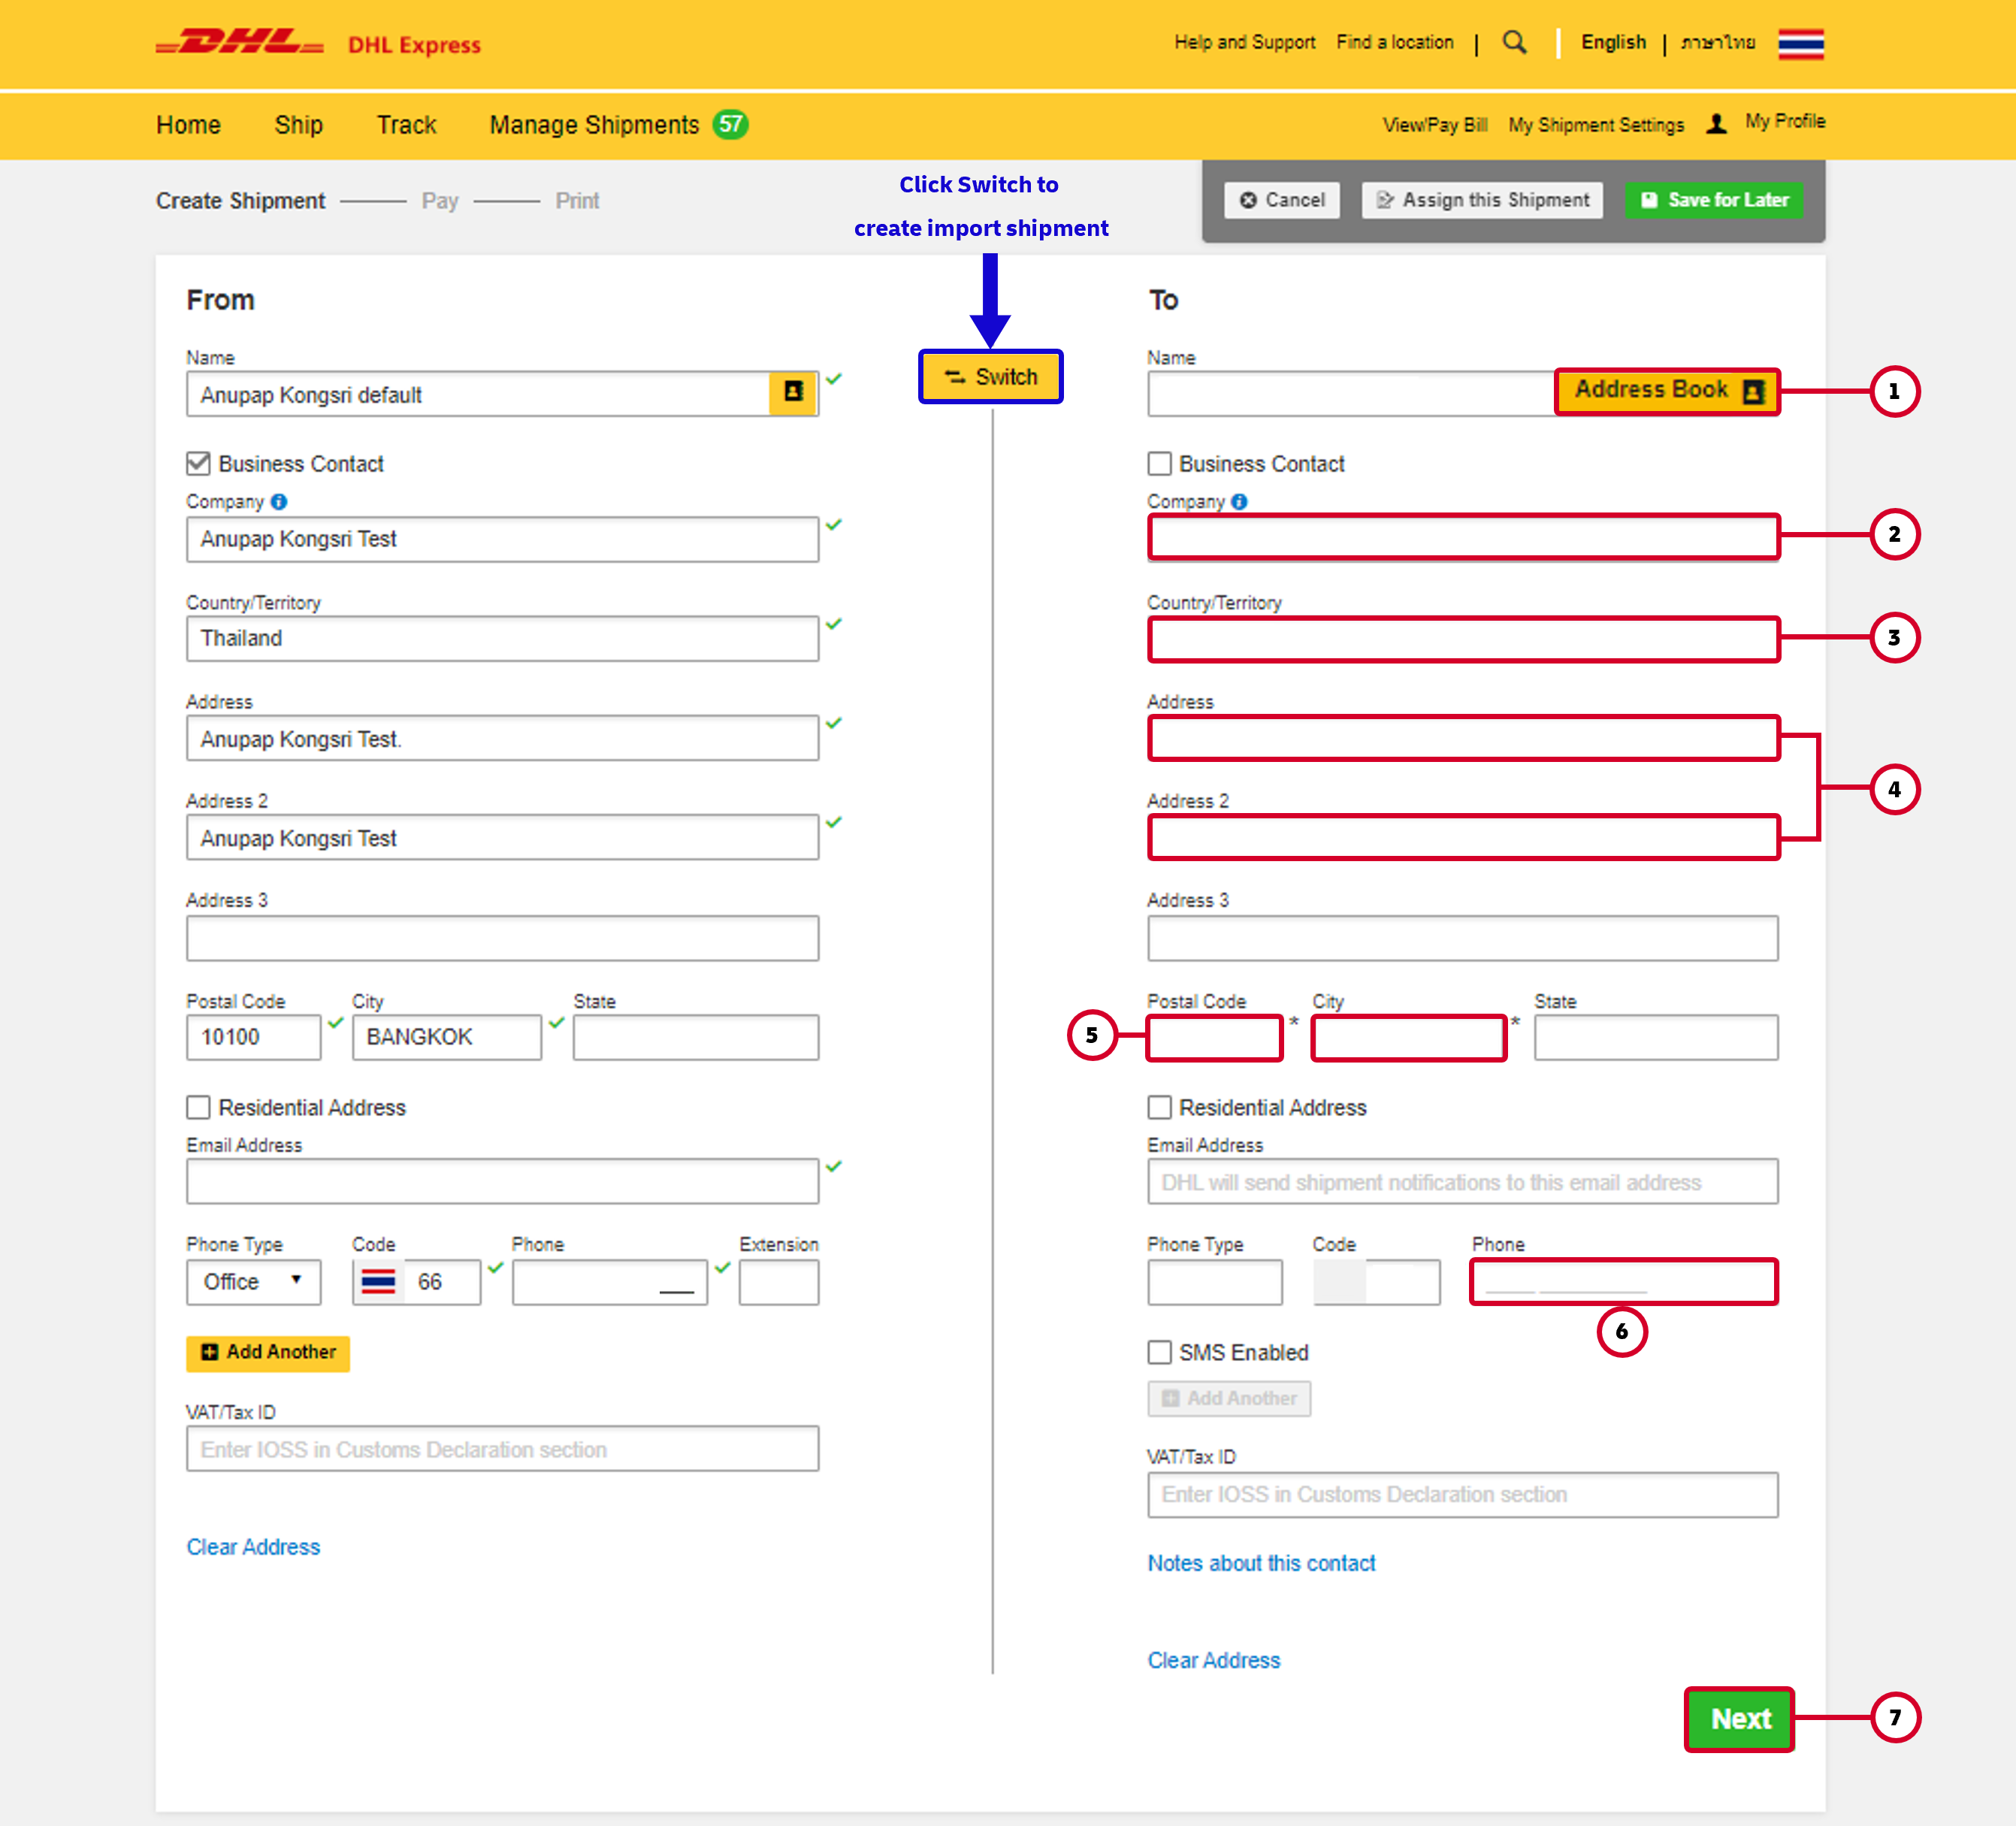Click the info icon beside To Company
The width and height of the screenshot is (2016, 1826).
tap(1239, 502)
